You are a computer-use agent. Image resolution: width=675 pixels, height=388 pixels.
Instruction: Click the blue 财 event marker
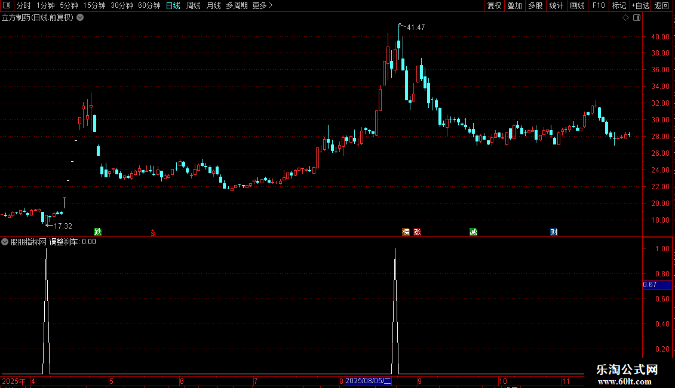pos(554,232)
